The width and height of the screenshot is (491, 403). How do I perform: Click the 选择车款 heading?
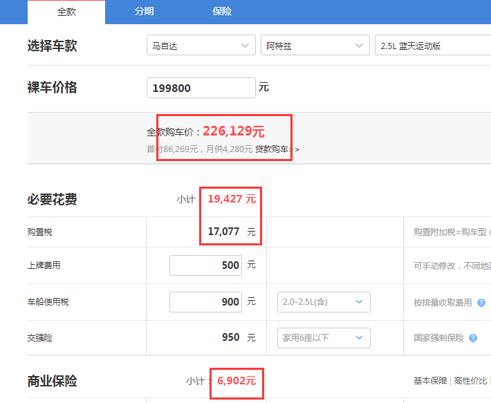pos(53,46)
